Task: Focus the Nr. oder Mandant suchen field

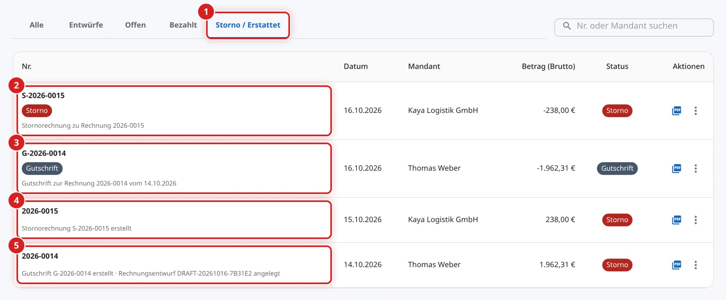Action: tap(634, 27)
